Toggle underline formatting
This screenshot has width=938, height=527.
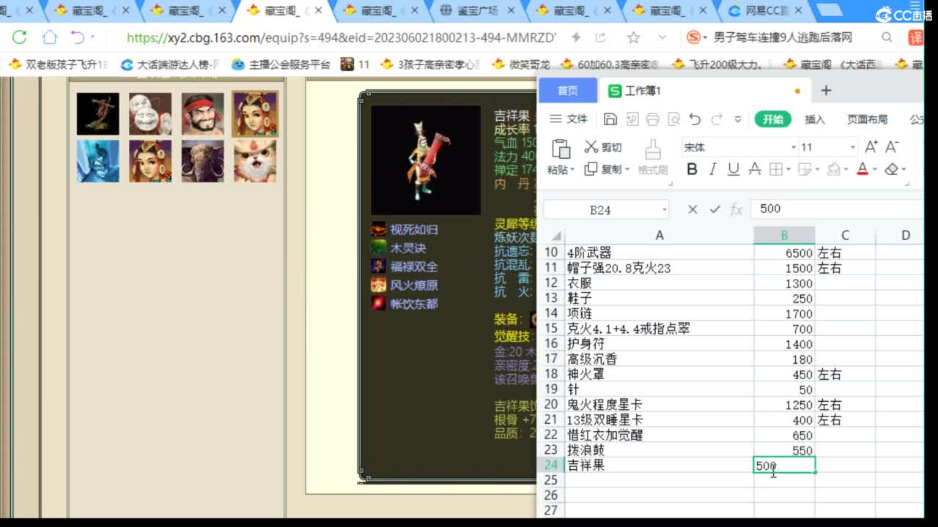tap(733, 169)
